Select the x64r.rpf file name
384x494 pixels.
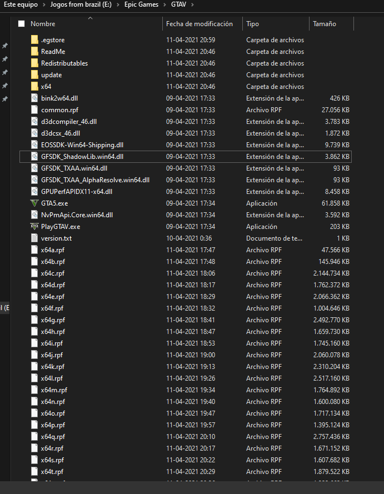52,448
